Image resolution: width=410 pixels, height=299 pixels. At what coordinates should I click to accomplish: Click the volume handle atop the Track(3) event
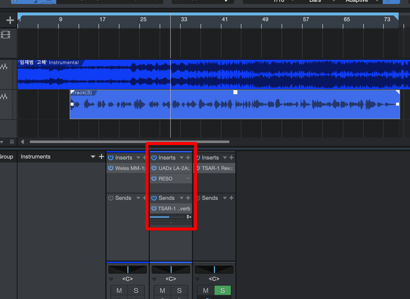pyautogui.click(x=235, y=92)
